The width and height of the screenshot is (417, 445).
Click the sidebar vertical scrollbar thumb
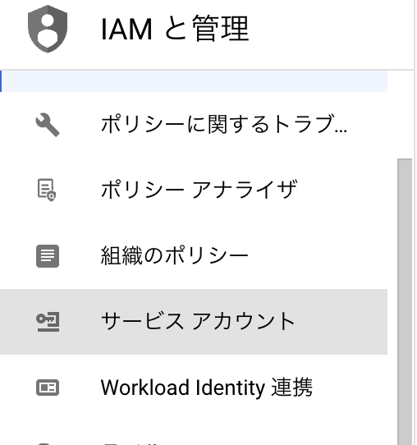pyautogui.click(x=405, y=301)
